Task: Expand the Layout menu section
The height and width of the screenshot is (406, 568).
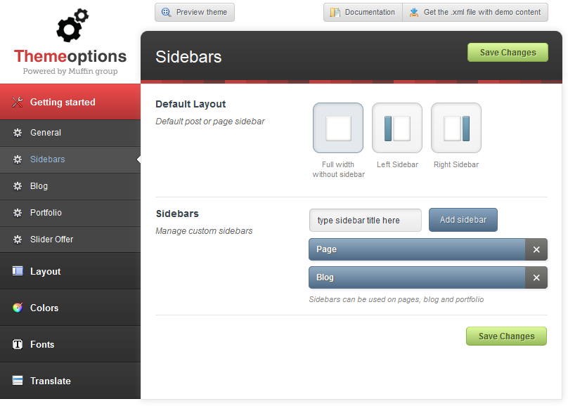Action: pyautogui.click(x=70, y=271)
